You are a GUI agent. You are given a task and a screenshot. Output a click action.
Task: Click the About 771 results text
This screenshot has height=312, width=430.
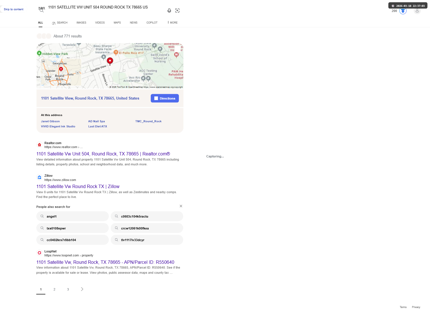[67, 36]
